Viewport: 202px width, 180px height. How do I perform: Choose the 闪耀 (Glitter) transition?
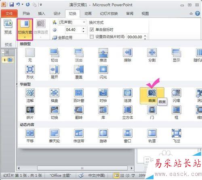176,96
